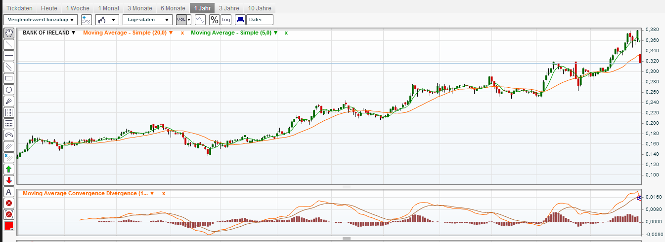Screen dimensions: 665x242
Task: Click splitter handle between price and MACD panels
Action: [x=347, y=187]
